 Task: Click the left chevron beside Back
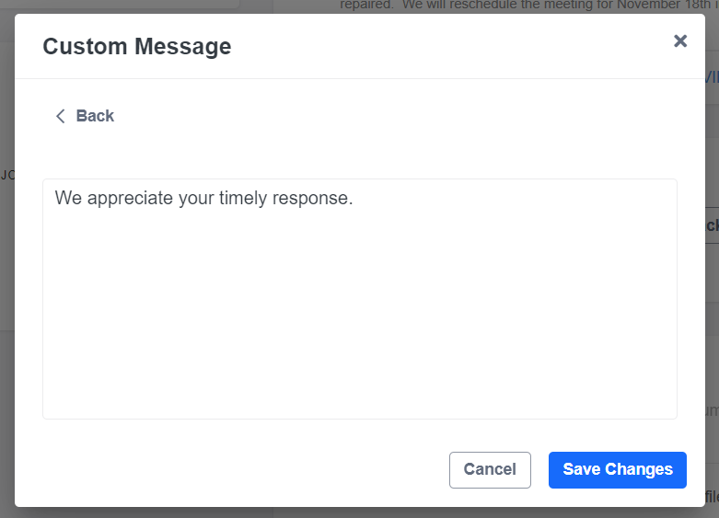point(61,116)
